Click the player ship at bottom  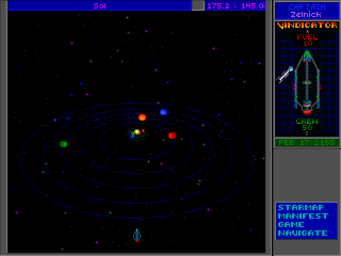tap(136, 235)
